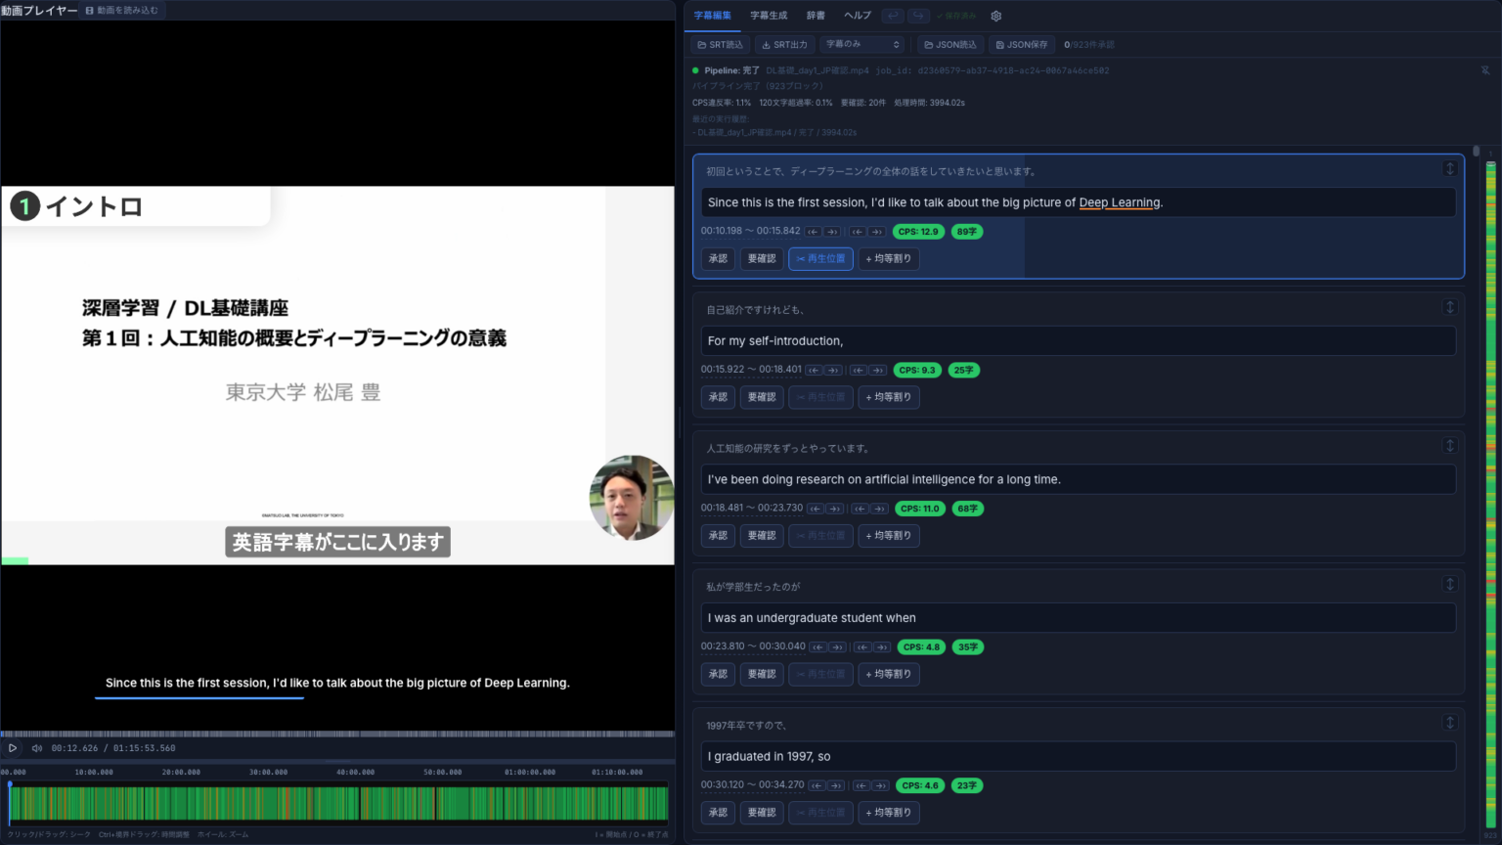The width and height of the screenshot is (1502, 845).
Task: Click the undo arrow icon in top bar
Action: [x=892, y=16]
